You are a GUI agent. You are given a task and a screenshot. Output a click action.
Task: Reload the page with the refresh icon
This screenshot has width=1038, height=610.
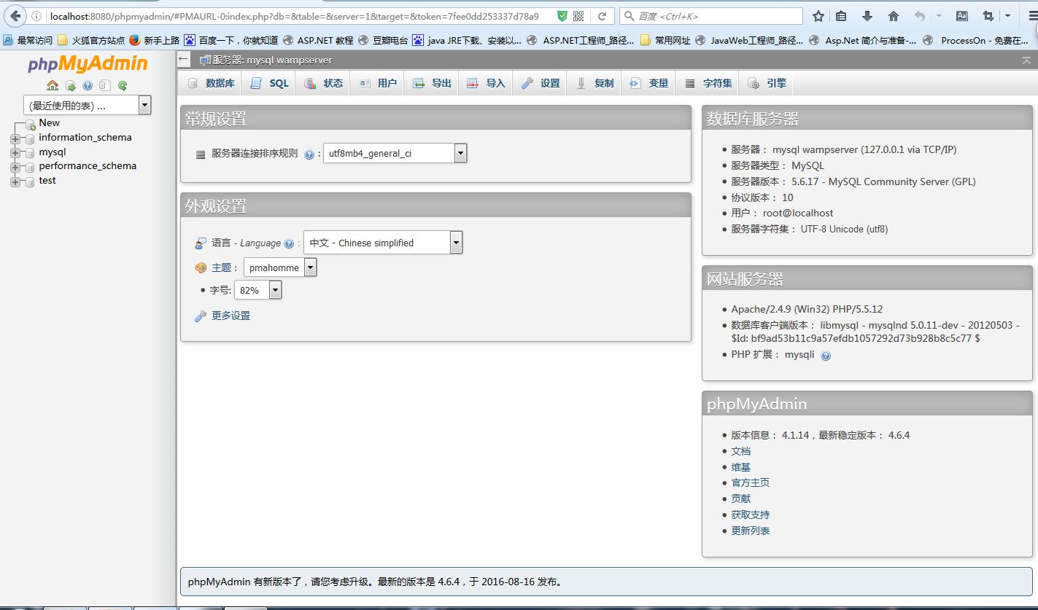click(602, 16)
